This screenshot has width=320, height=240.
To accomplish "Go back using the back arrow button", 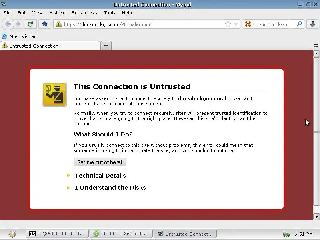I will click(x=8, y=24).
